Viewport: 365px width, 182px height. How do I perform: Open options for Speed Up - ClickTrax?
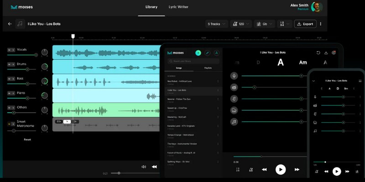pyautogui.click(x=218, y=108)
